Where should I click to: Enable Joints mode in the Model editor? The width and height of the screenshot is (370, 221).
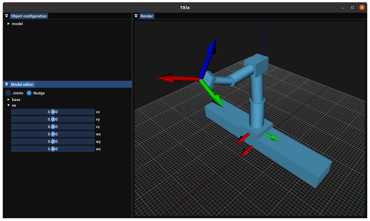coord(8,93)
